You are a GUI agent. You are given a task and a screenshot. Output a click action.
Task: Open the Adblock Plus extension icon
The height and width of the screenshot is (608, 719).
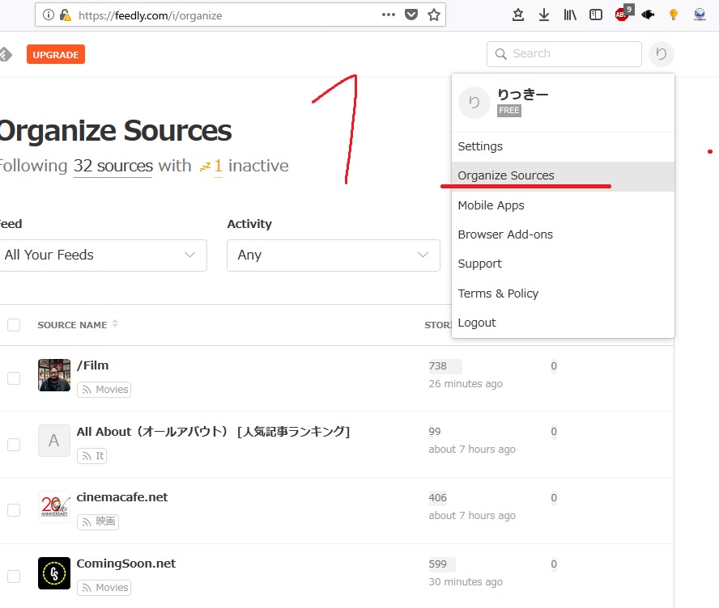click(x=623, y=14)
